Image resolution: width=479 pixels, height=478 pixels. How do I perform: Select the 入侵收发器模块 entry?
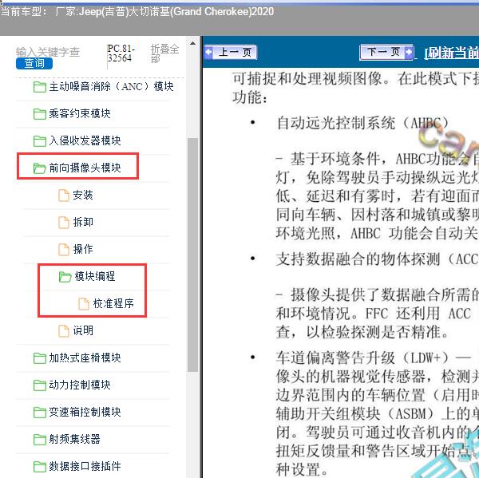(x=85, y=140)
